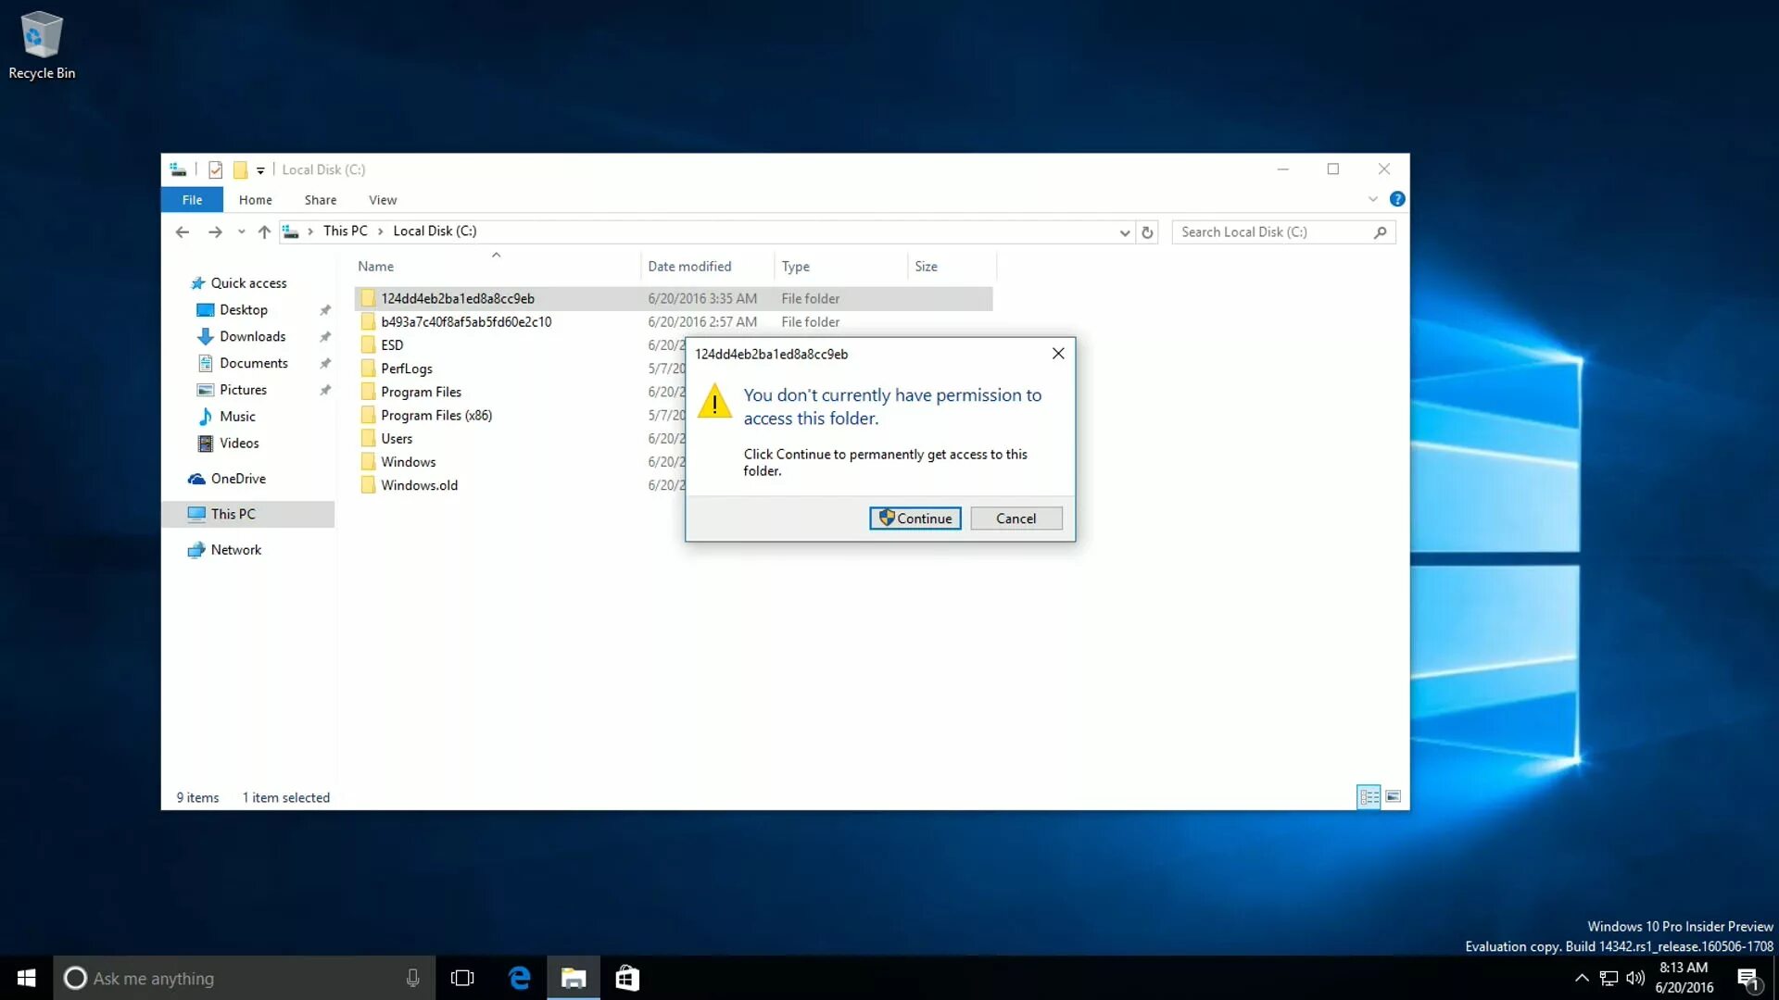This screenshot has width=1779, height=1000.
Task: Go up one folder level arrow
Action: coord(264,232)
